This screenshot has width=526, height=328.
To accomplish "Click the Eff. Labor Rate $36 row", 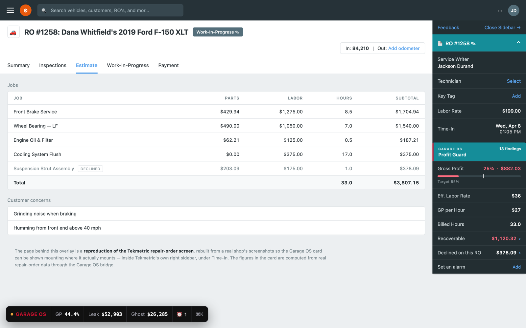I will click(479, 196).
